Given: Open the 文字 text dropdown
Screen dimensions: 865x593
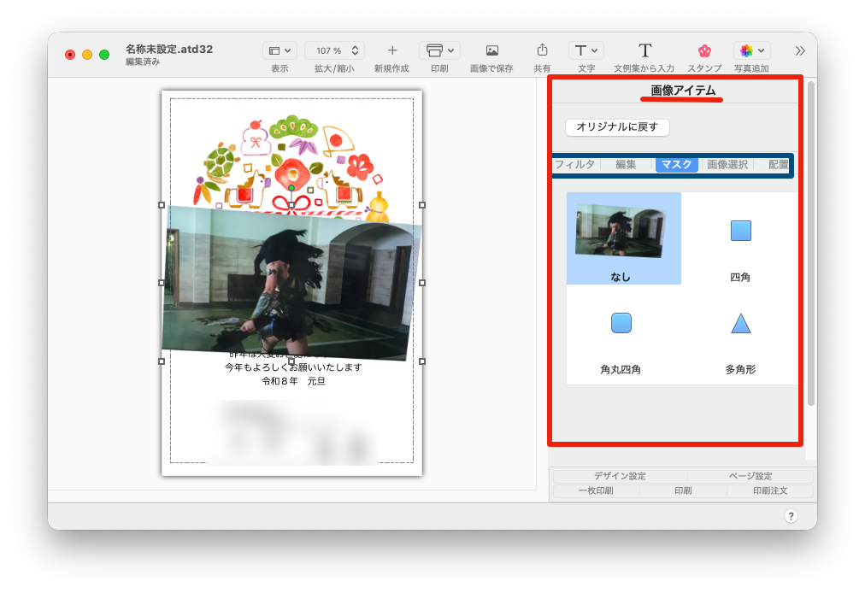Looking at the screenshot, I should [x=585, y=50].
